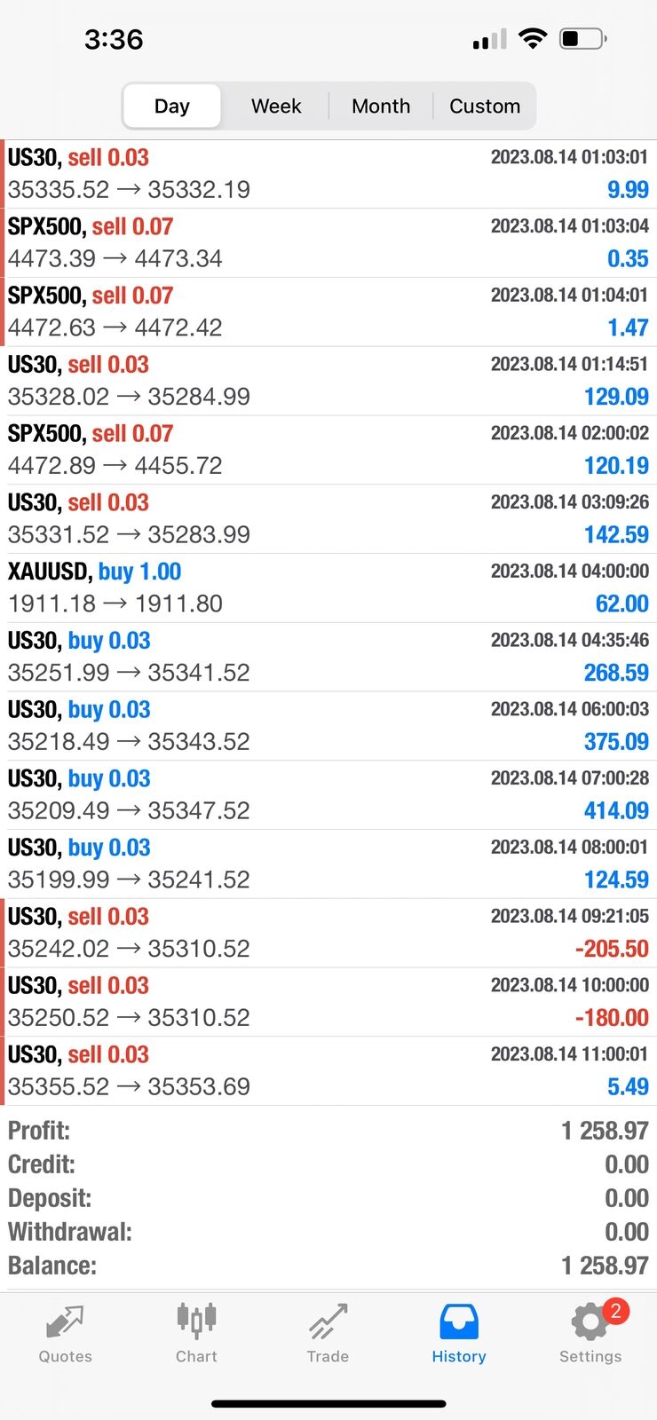This screenshot has height=1420, width=657.
Task: Select the US30 trade with -180.00 loss
Action: [x=328, y=1002]
